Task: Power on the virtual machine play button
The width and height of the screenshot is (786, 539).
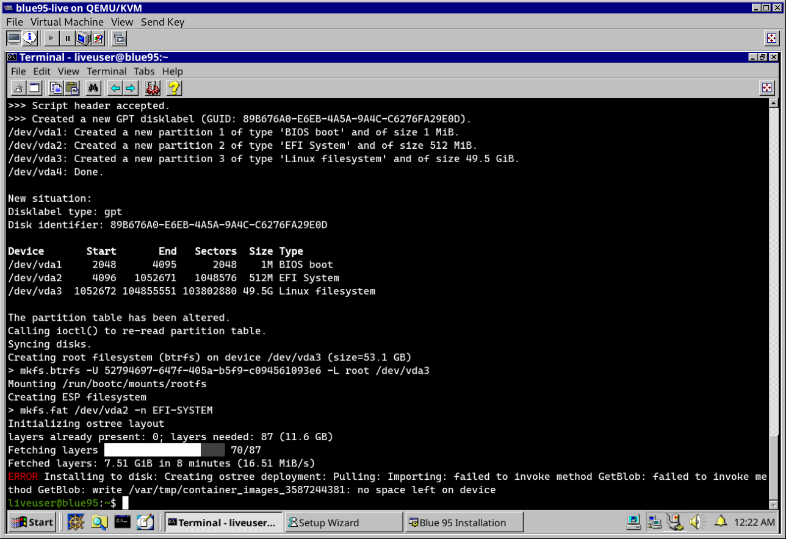Action: click(52, 38)
